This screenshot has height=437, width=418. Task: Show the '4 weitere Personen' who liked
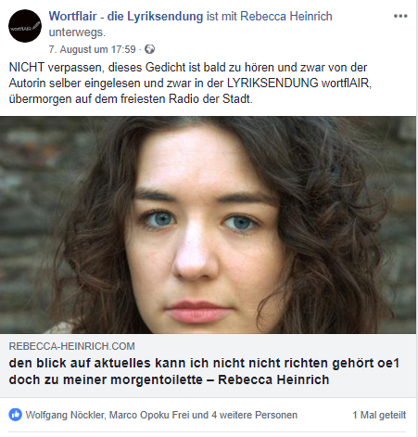254,415
